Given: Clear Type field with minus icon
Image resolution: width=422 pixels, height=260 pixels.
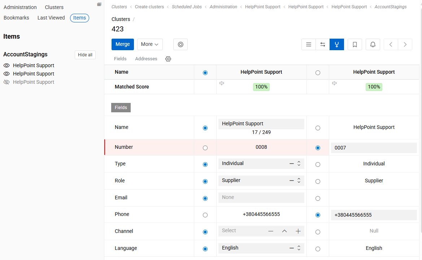Looking at the screenshot, I should (x=291, y=164).
